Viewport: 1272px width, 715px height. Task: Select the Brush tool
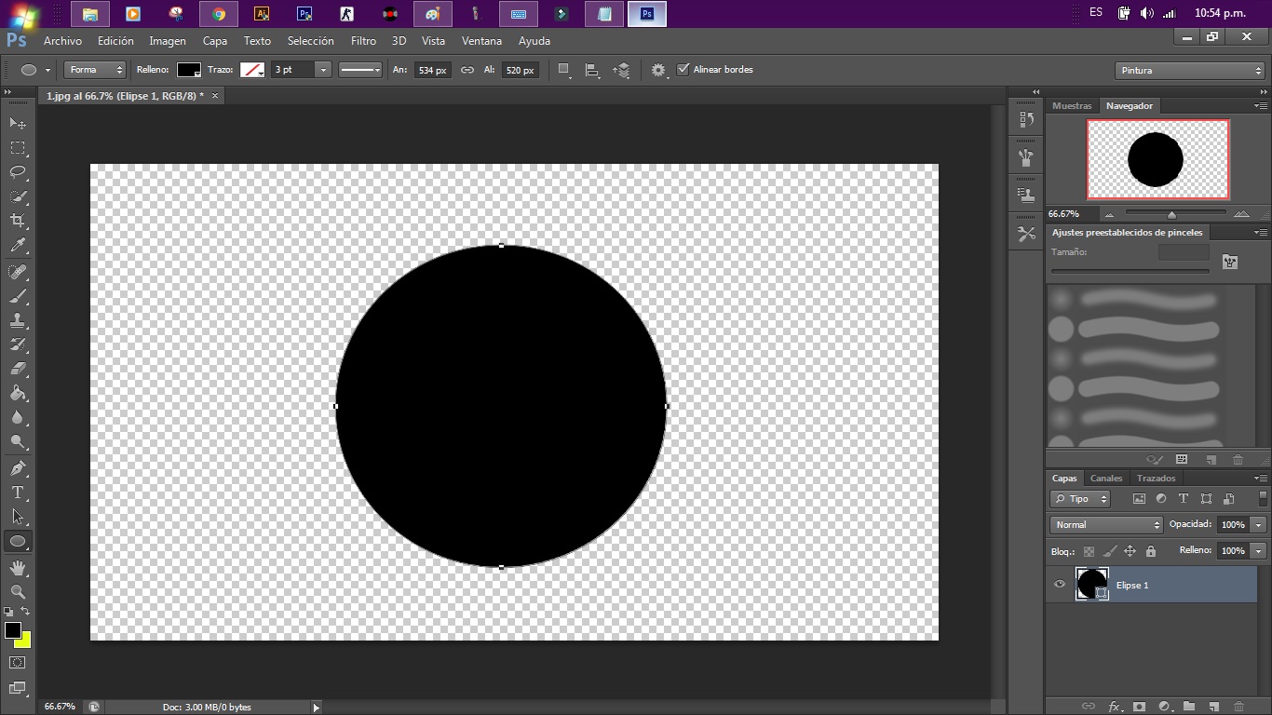click(x=18, y=296)
